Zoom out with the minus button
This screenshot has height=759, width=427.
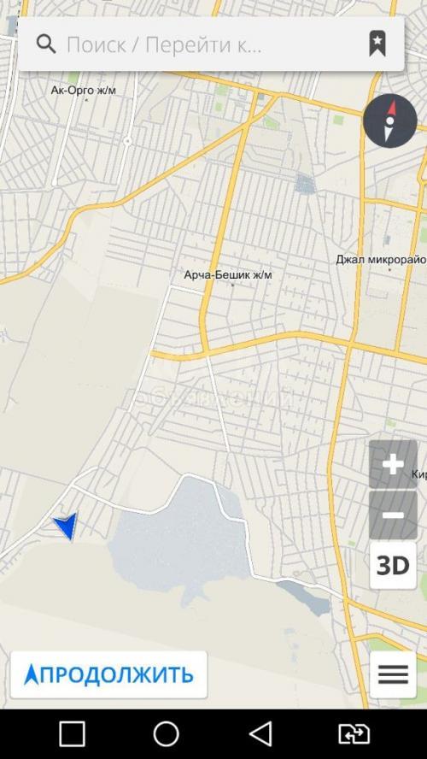[x=393, y=515]
